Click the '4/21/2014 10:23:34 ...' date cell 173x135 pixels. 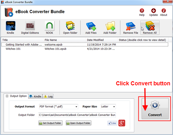[x=101, y=49]
